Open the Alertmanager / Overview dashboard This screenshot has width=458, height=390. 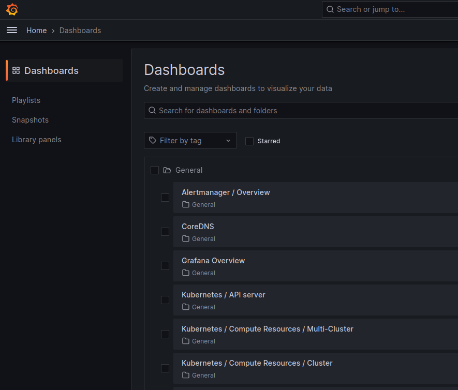[226, 192]
